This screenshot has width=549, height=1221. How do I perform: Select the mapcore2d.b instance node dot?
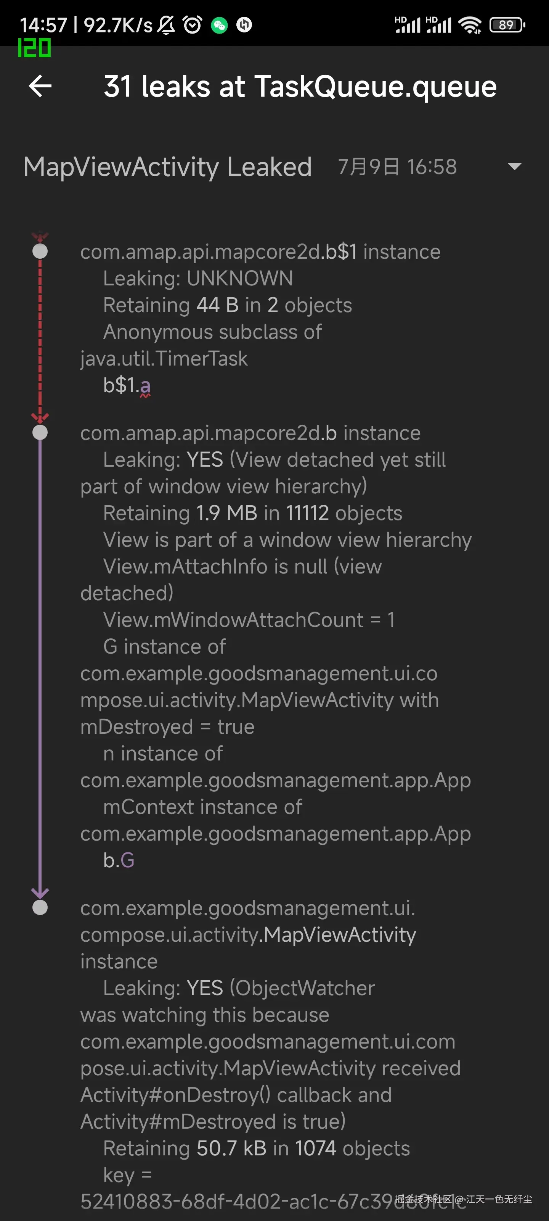40,432
